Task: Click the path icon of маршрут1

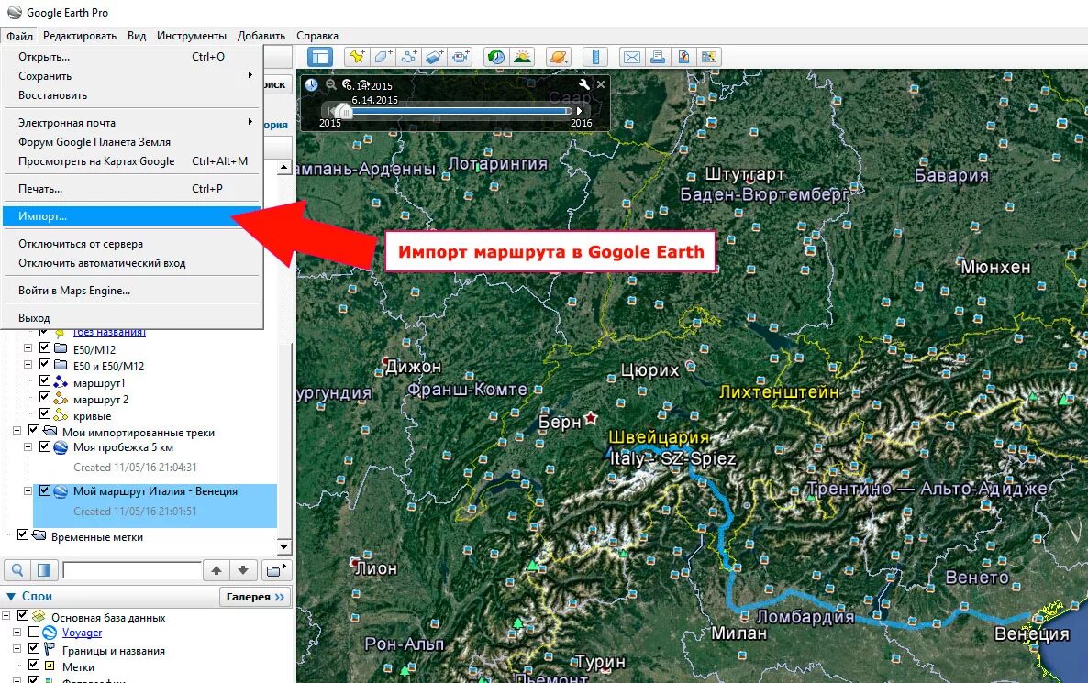Action: pos(61,382)
